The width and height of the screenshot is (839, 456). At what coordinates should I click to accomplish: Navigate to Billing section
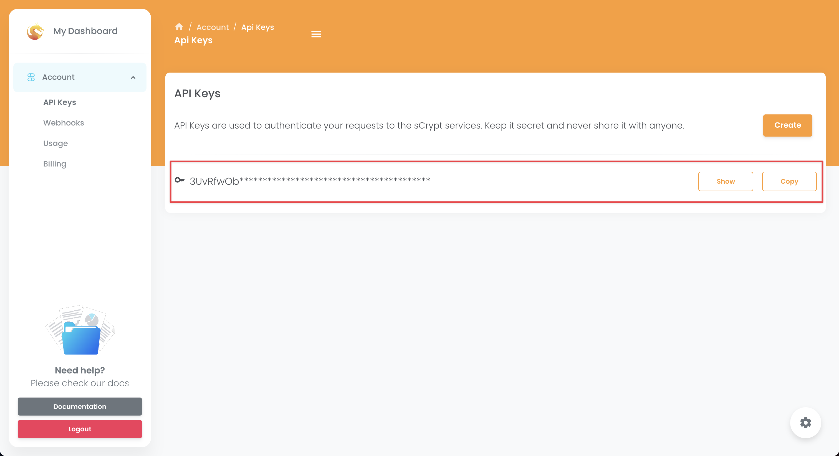(55, 164)
